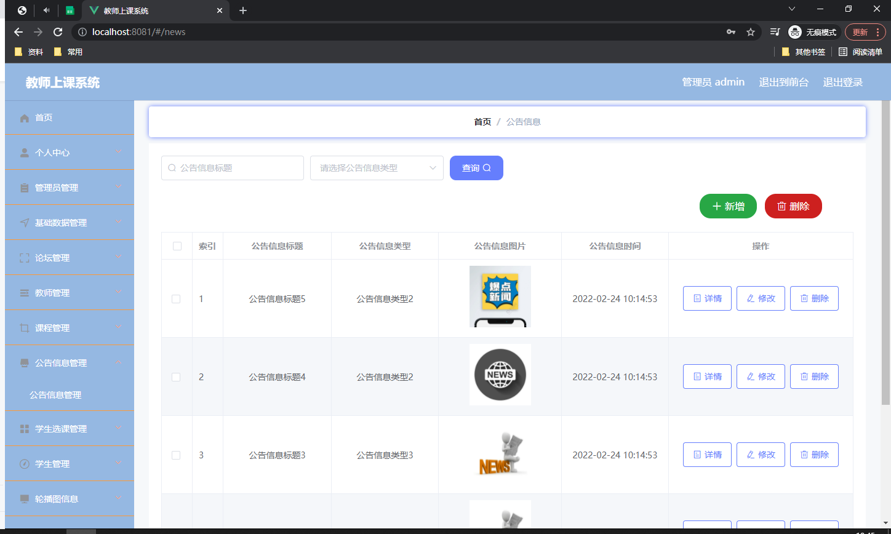This screenshot has width=891, height=534.
Task: Open the 其他书签 bookmarks folder
Action: coord(803,52)
